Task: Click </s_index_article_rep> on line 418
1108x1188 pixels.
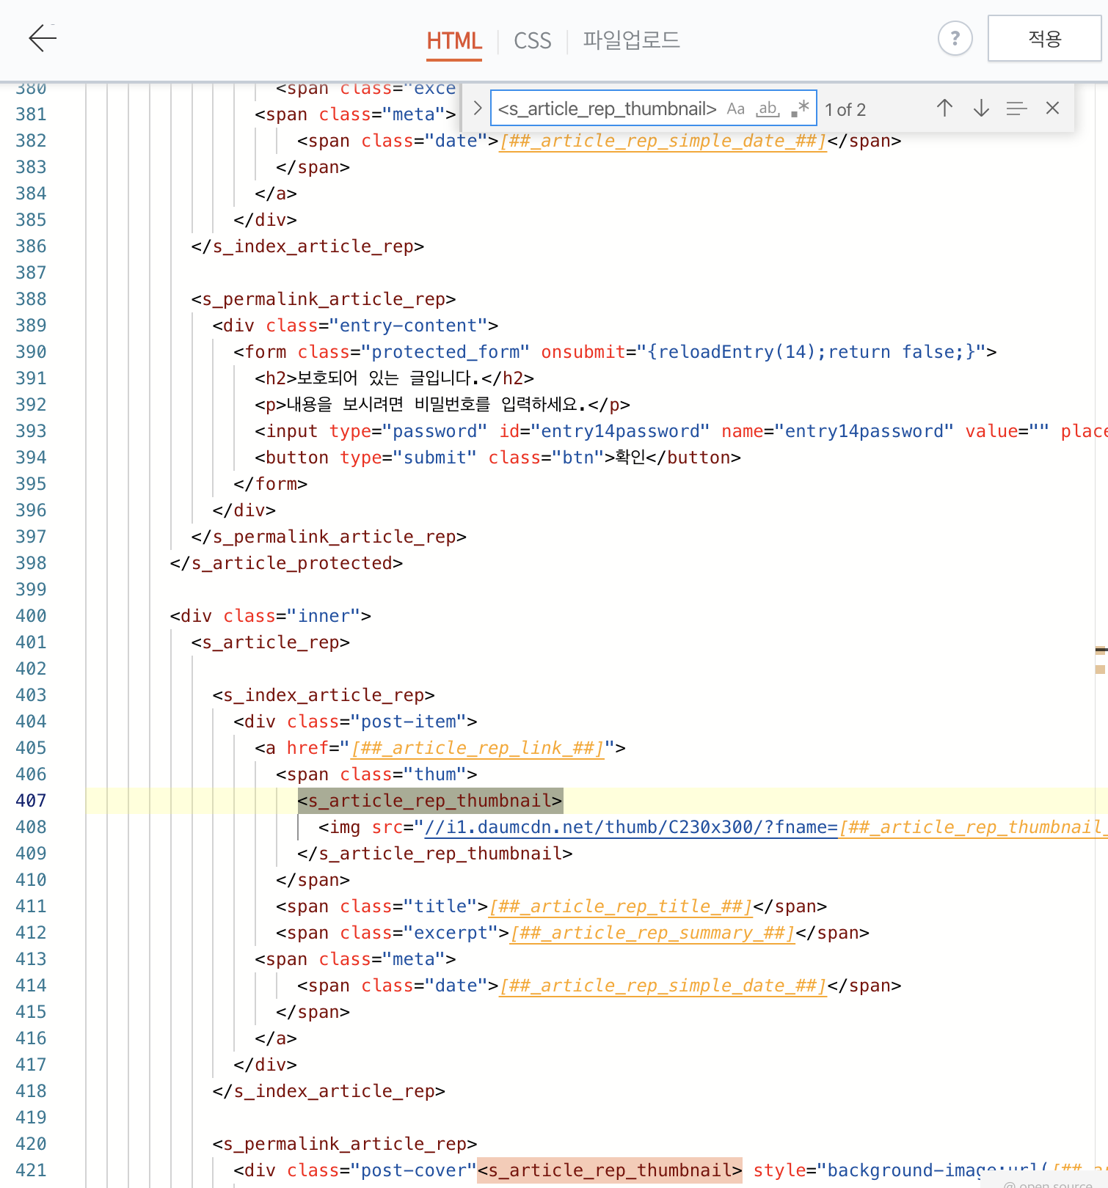Action: click(329, 1091)
